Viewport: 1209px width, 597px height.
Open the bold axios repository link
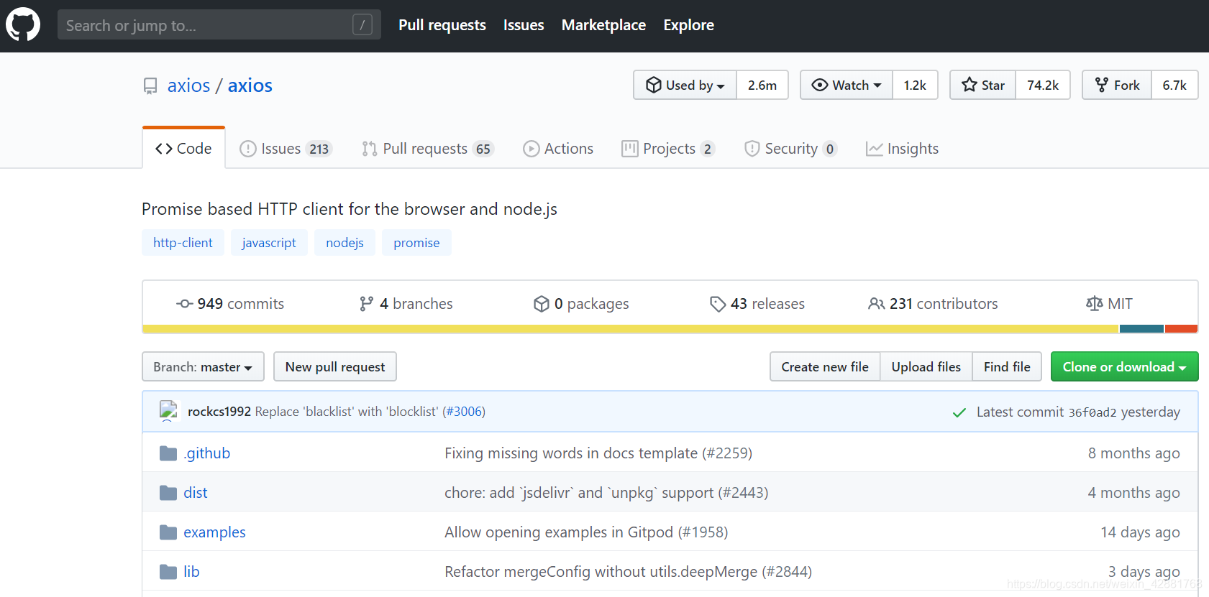pos(250,85)
